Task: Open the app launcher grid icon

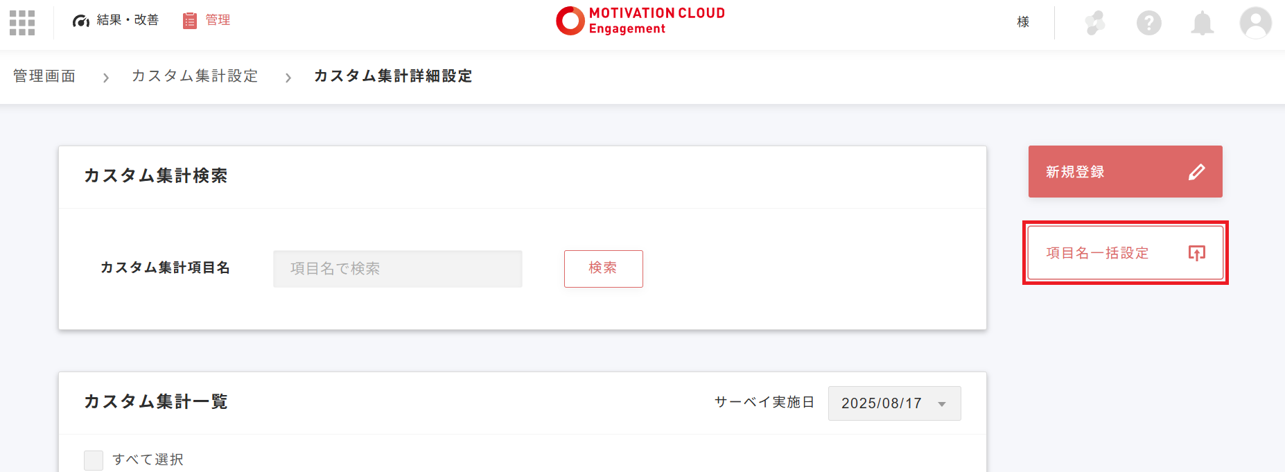Action: pos(22,23)
